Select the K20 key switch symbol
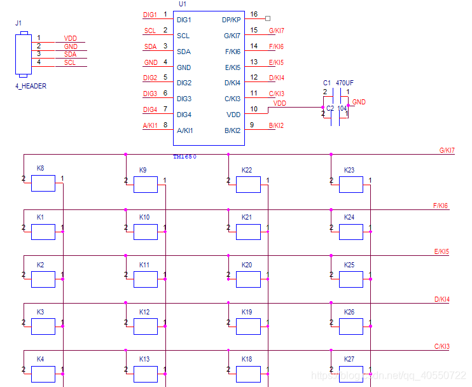This screenshot has width=472, height=387. 248,279
